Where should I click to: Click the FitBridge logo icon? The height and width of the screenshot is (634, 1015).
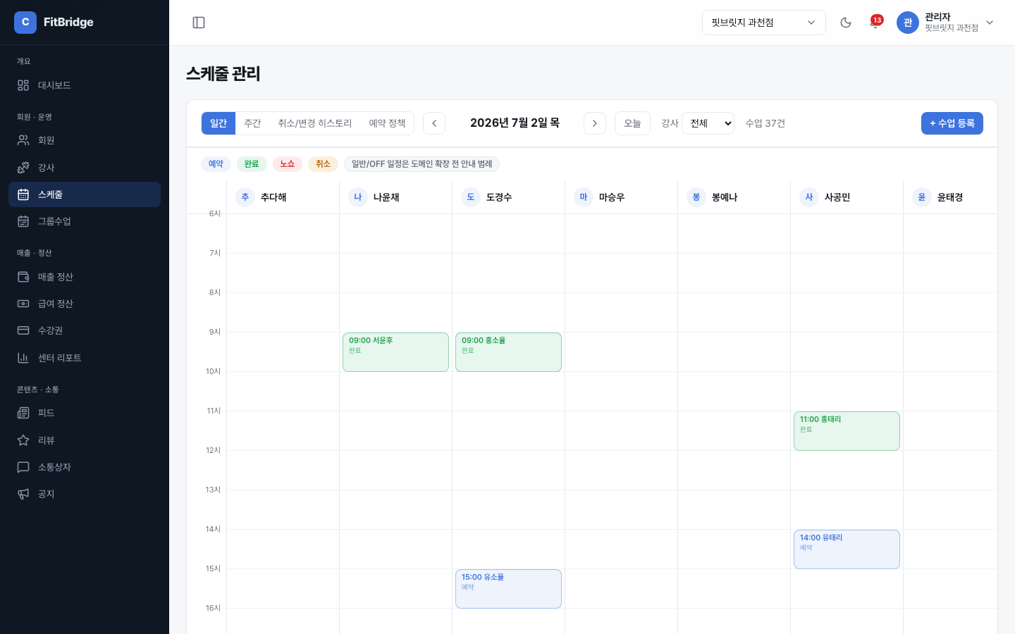[x=25, y=23]
